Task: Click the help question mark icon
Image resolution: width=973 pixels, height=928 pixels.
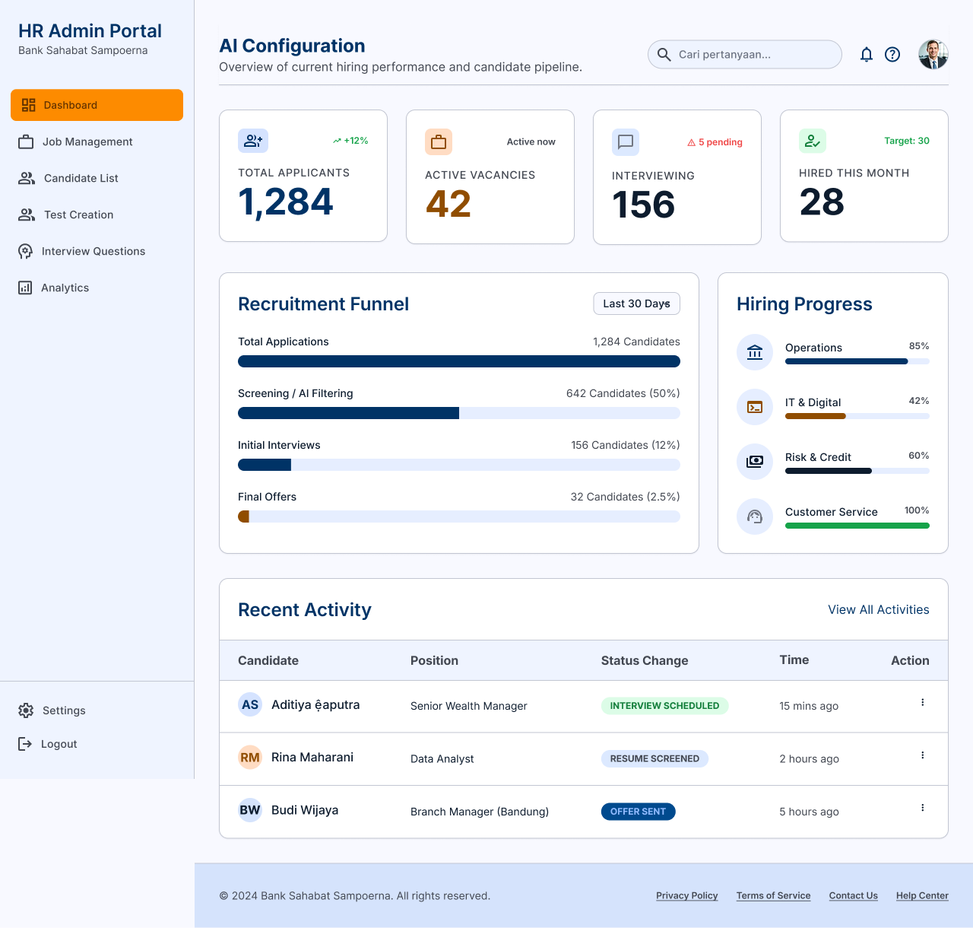Action: [x=892, y=55]
